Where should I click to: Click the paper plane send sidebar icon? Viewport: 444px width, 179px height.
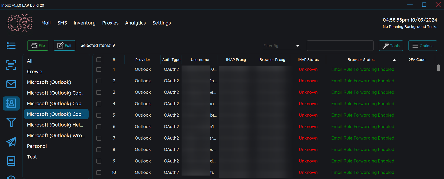pos(11,142)
